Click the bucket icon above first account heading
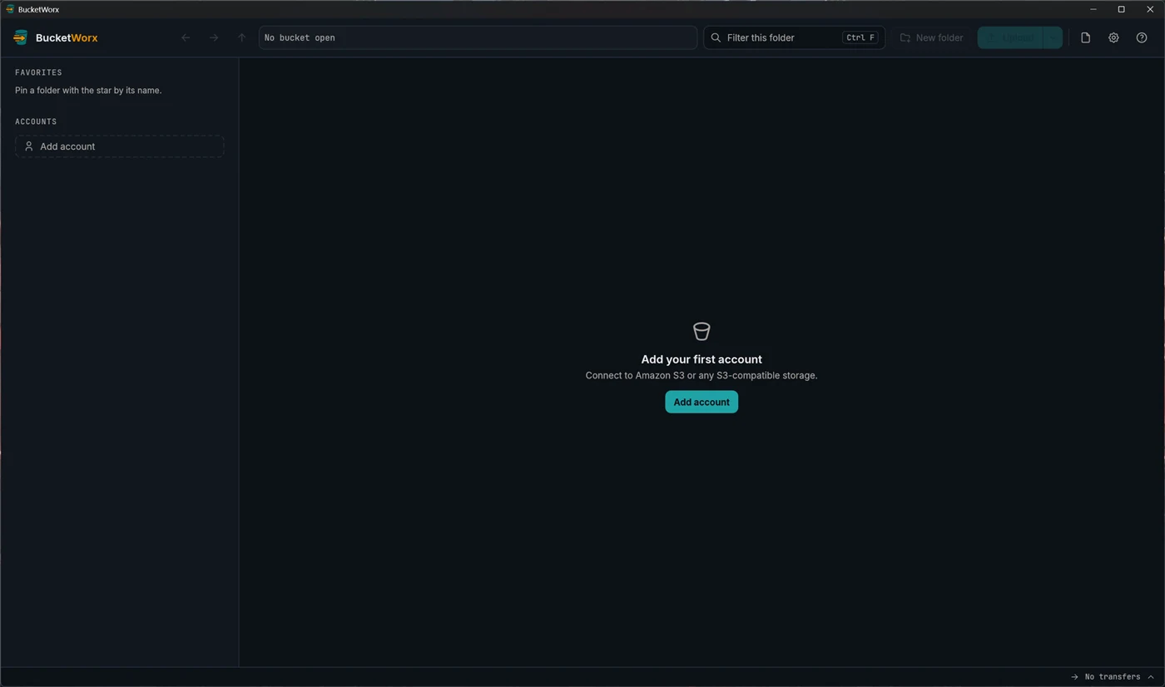1165x687 pixels. [701, 331]
